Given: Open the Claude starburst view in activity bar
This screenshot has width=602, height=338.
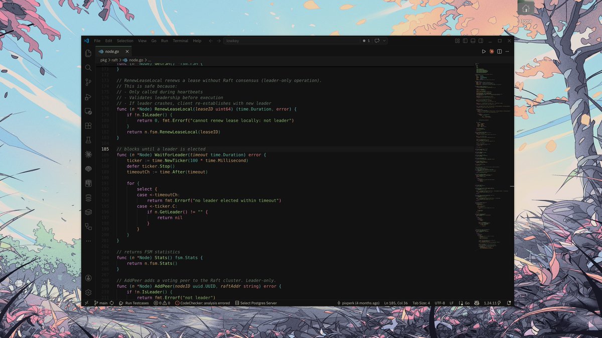Looking at the screenshot, I should pyautogui.click(x=88, y=155).
